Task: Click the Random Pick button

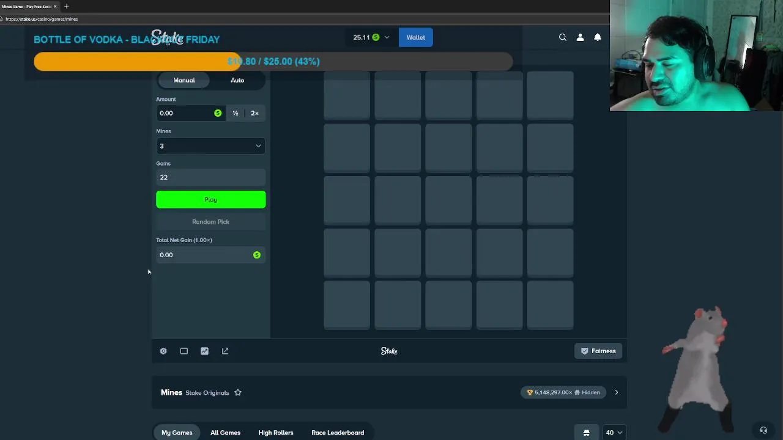Action: coord(210,222)
